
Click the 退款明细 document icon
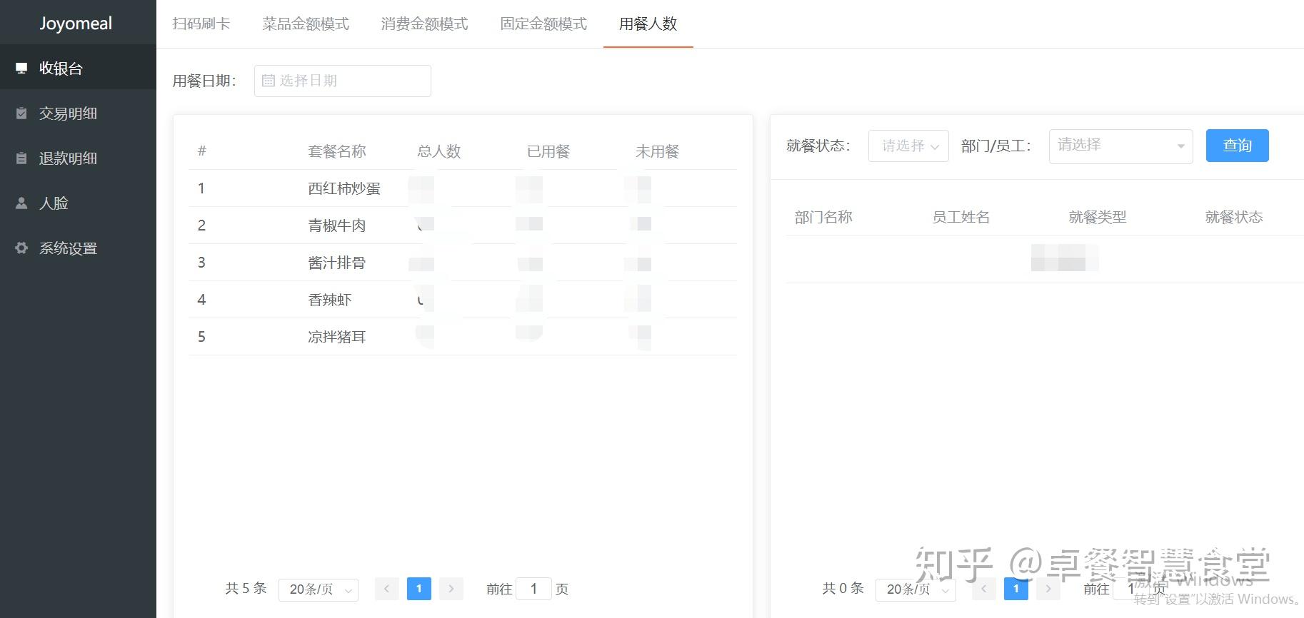coord(21,158)
